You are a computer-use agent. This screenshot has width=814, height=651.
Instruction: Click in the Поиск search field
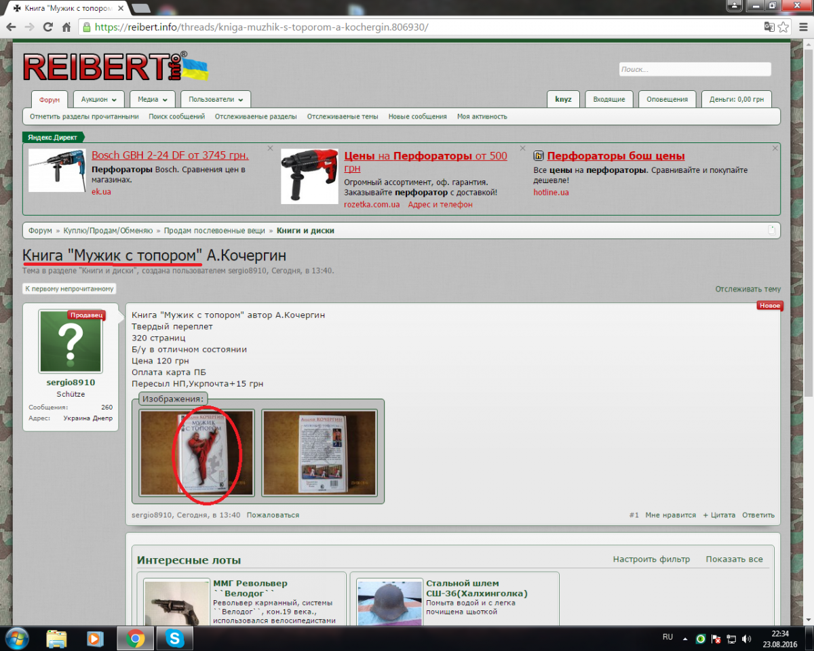coord(695,69)
